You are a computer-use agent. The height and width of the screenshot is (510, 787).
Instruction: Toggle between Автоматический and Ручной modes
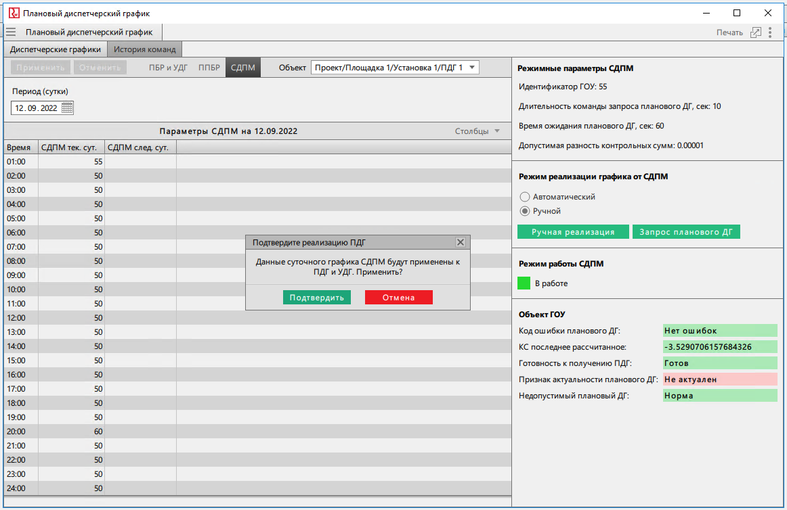[x=525, y=196]
